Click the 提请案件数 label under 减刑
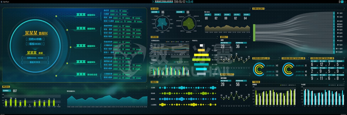 (x=240, y=42)
